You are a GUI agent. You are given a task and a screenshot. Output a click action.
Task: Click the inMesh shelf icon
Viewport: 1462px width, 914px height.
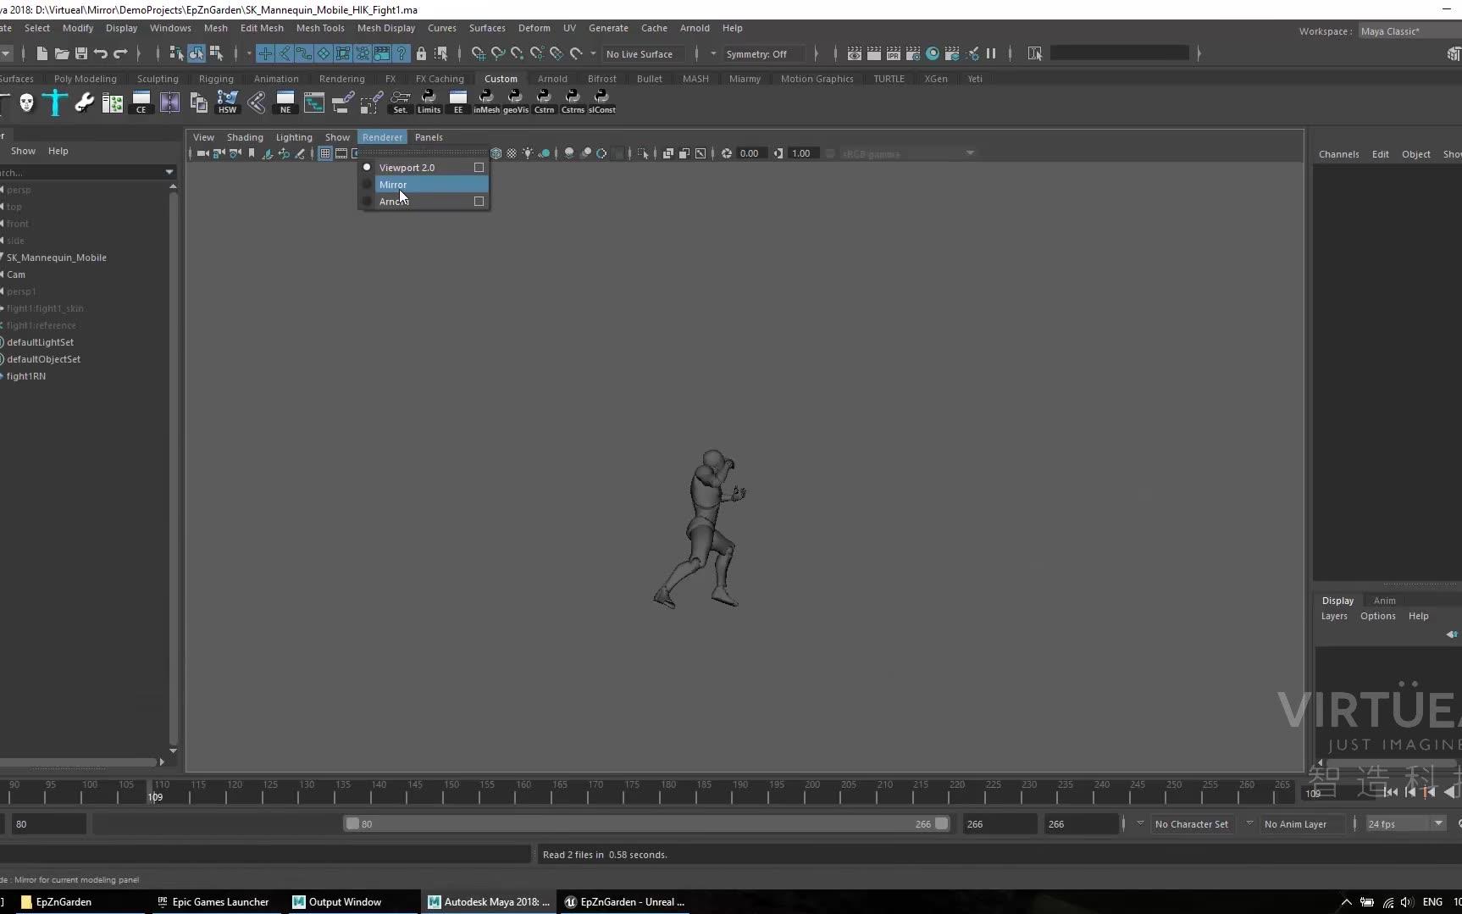[x=487, y=102]
